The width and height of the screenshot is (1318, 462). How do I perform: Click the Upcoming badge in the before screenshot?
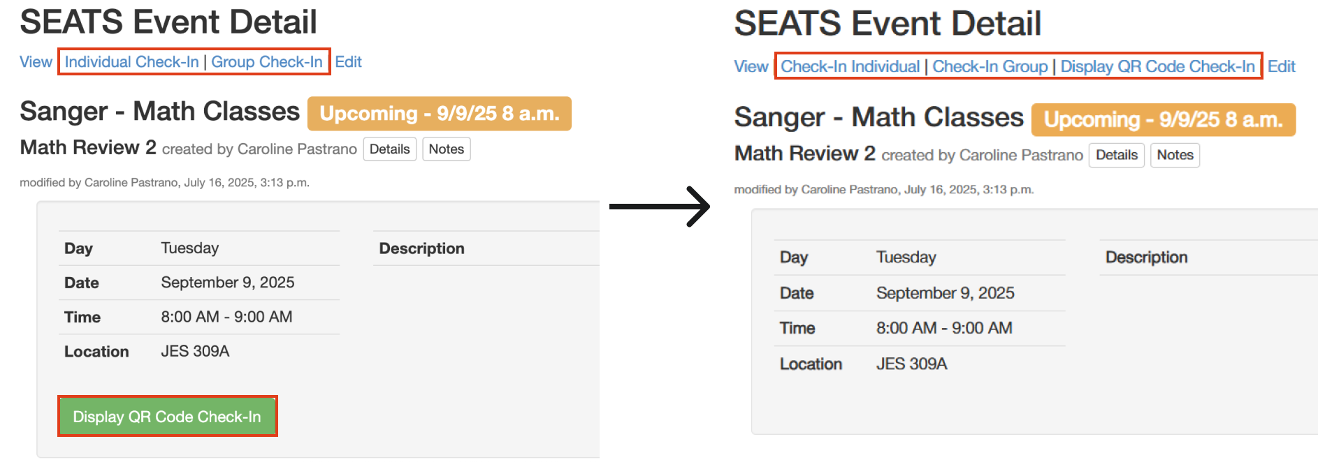(x=439, y=114)
